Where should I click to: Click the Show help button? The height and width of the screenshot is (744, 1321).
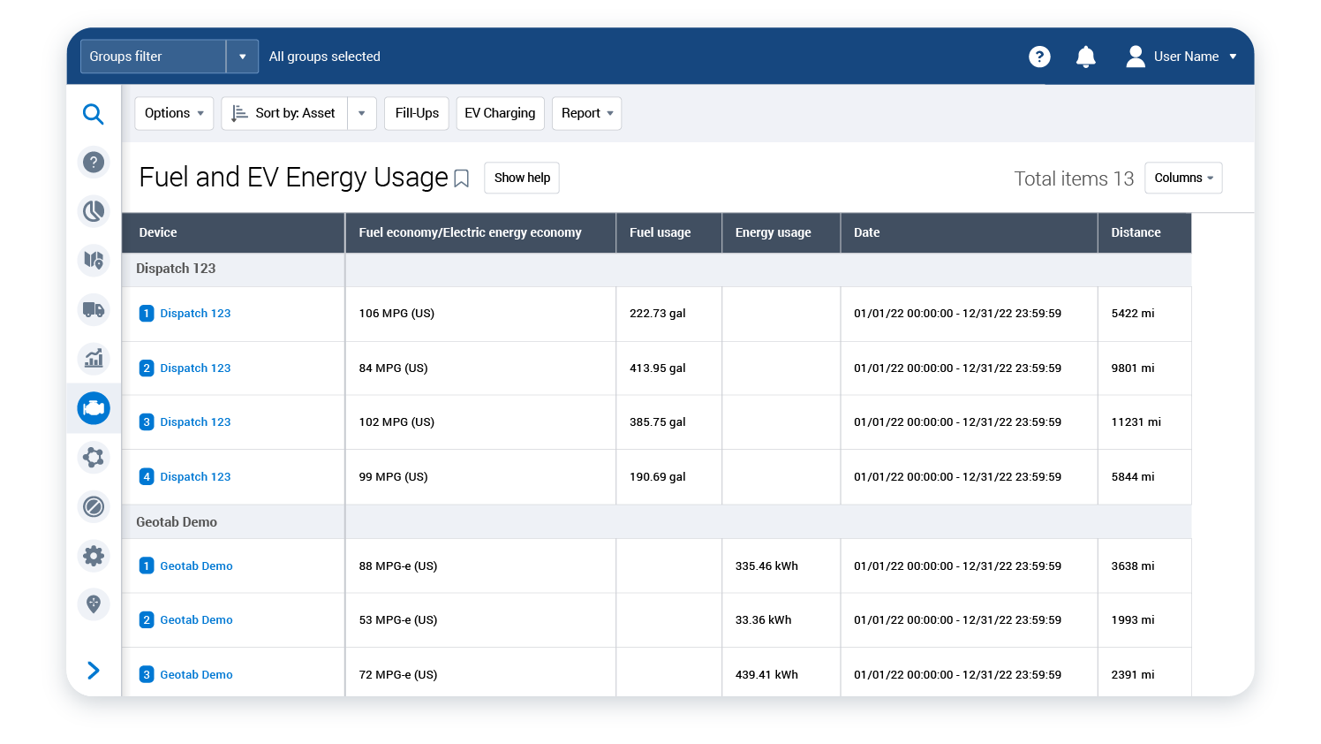coord(522,178)
